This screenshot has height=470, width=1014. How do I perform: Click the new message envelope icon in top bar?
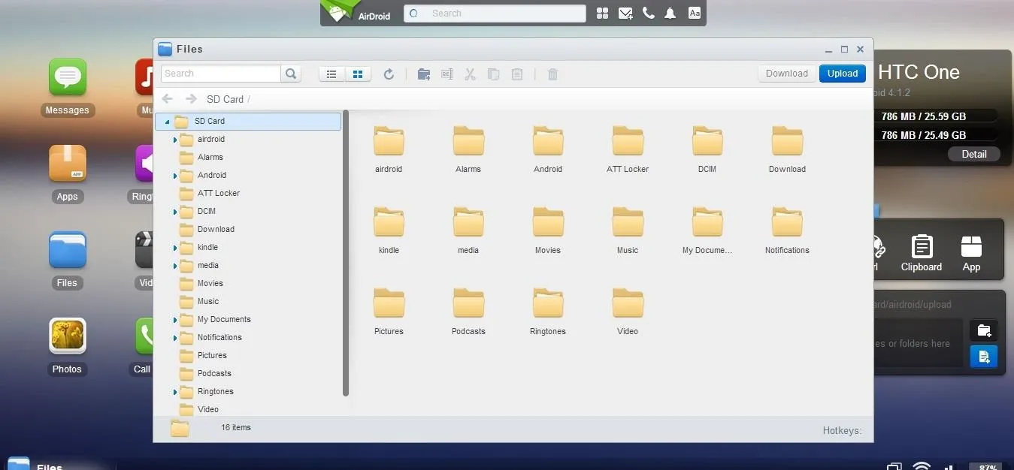pyautogui.click(x=625, y=14)
